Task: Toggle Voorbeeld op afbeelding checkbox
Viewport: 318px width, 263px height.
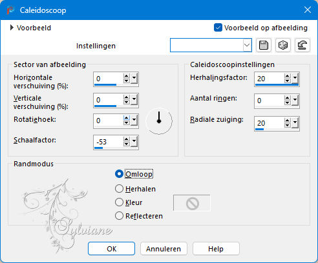Action: [x=218, y=28]
